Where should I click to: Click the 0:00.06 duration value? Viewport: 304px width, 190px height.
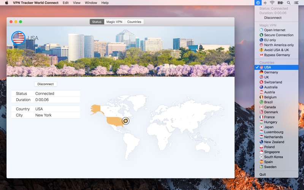(x=42, y=100)
